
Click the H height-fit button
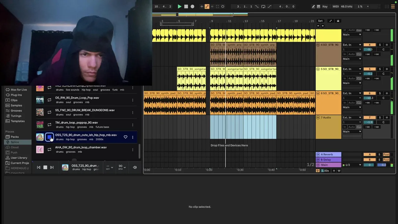pyautogui.click(x=334, y=170)
